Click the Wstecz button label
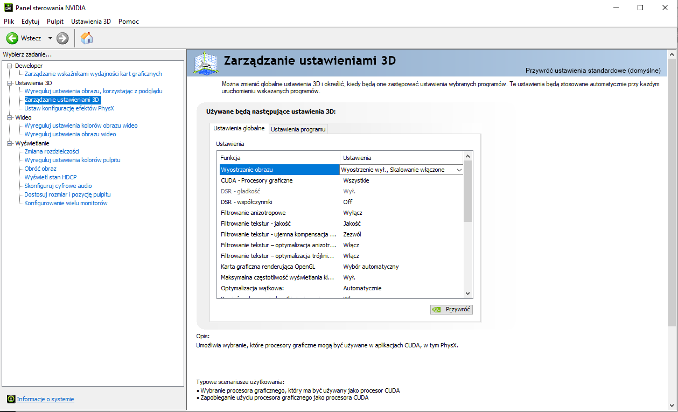This screenshot has width=678, height=412. [x=31, y=38]
